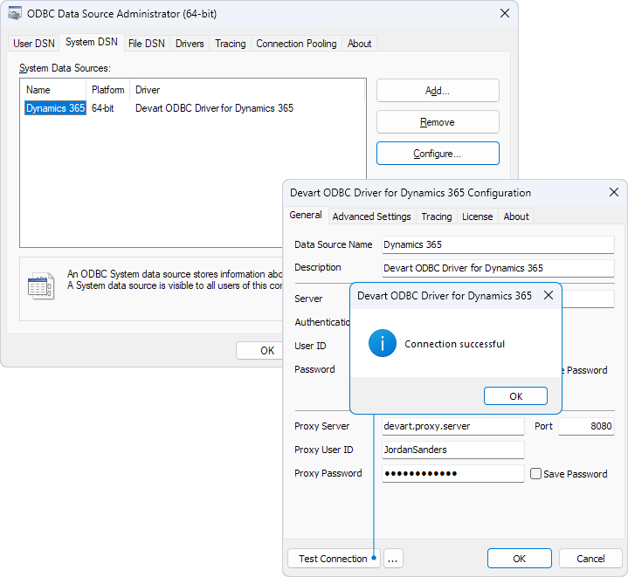This screenshot has width=628, height=577.
Task: Open Tracing tab in Devart configuration dialog
Action: click(x=436, y=216)
